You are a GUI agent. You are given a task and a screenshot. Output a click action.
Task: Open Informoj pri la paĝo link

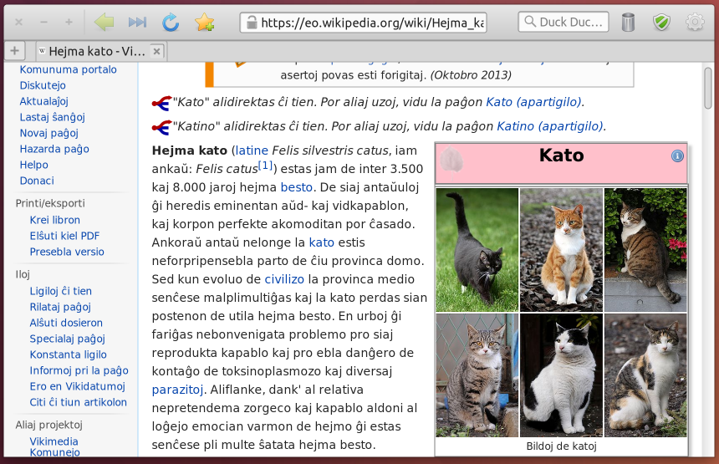(x=79, y=370)
